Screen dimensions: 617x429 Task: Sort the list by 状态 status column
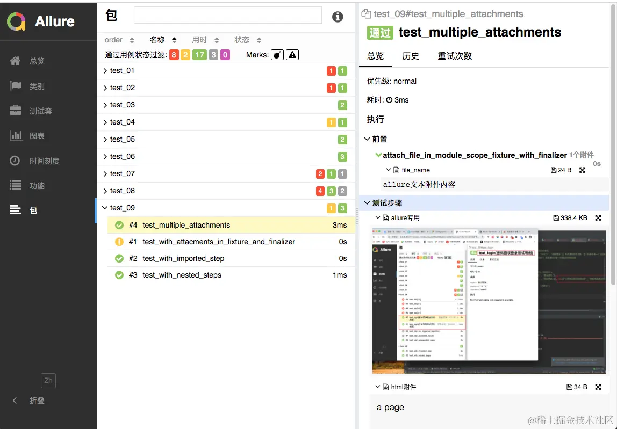click(x=248, y=40)
